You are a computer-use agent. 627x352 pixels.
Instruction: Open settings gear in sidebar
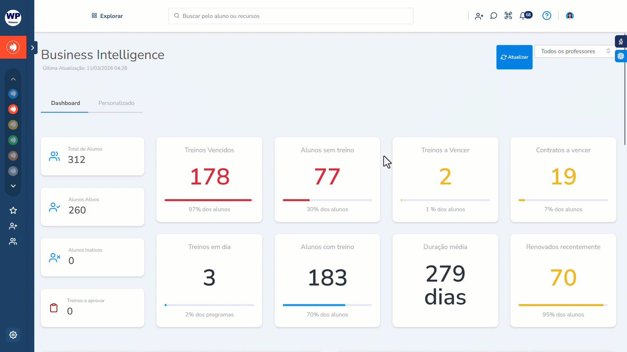pos(13,335)
